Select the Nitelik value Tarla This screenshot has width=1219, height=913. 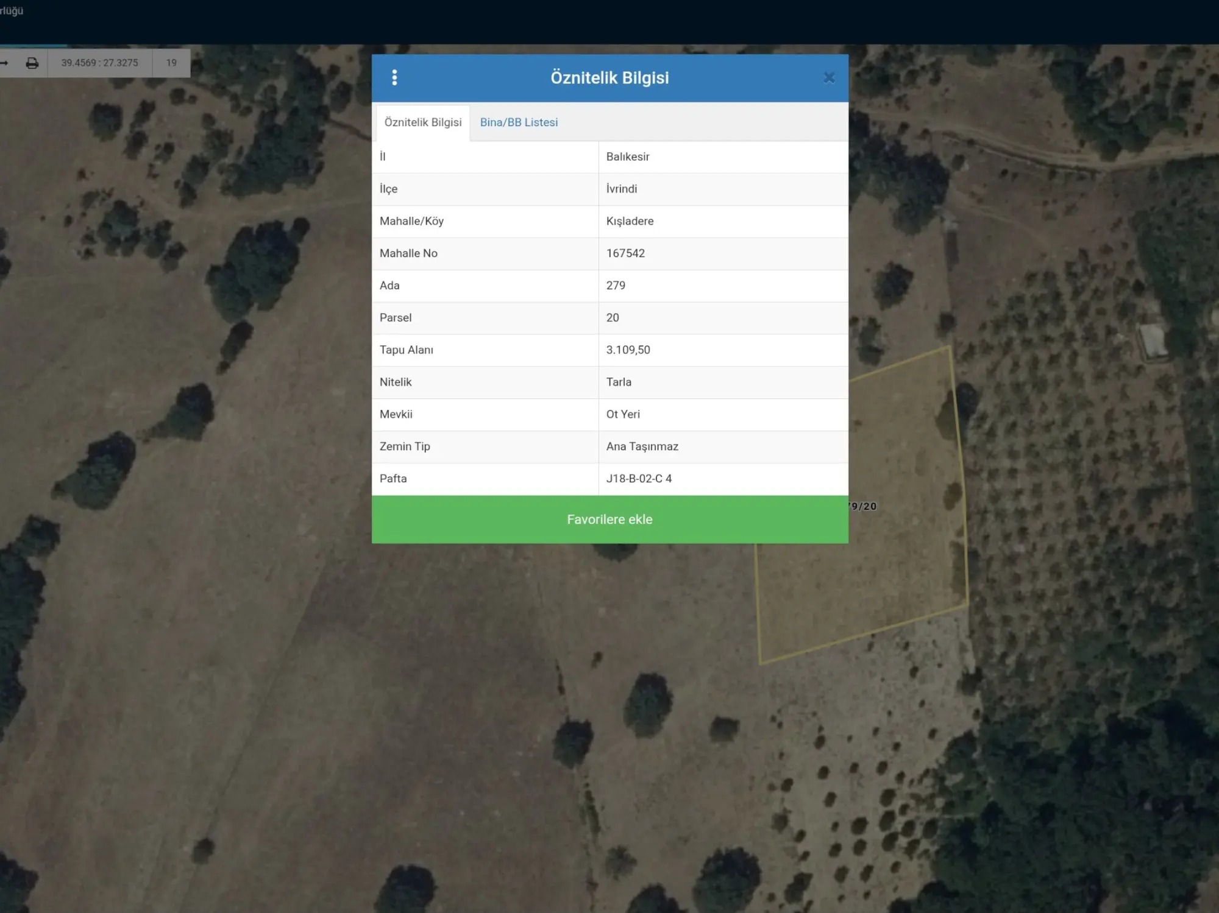(619, 382)
